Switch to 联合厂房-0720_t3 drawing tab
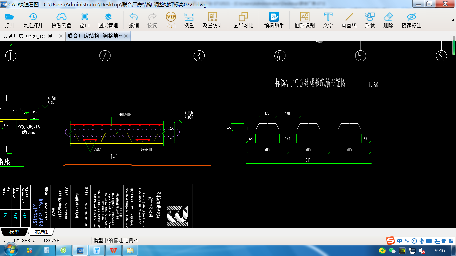456x256 pixels. click(x=30, y=36)
